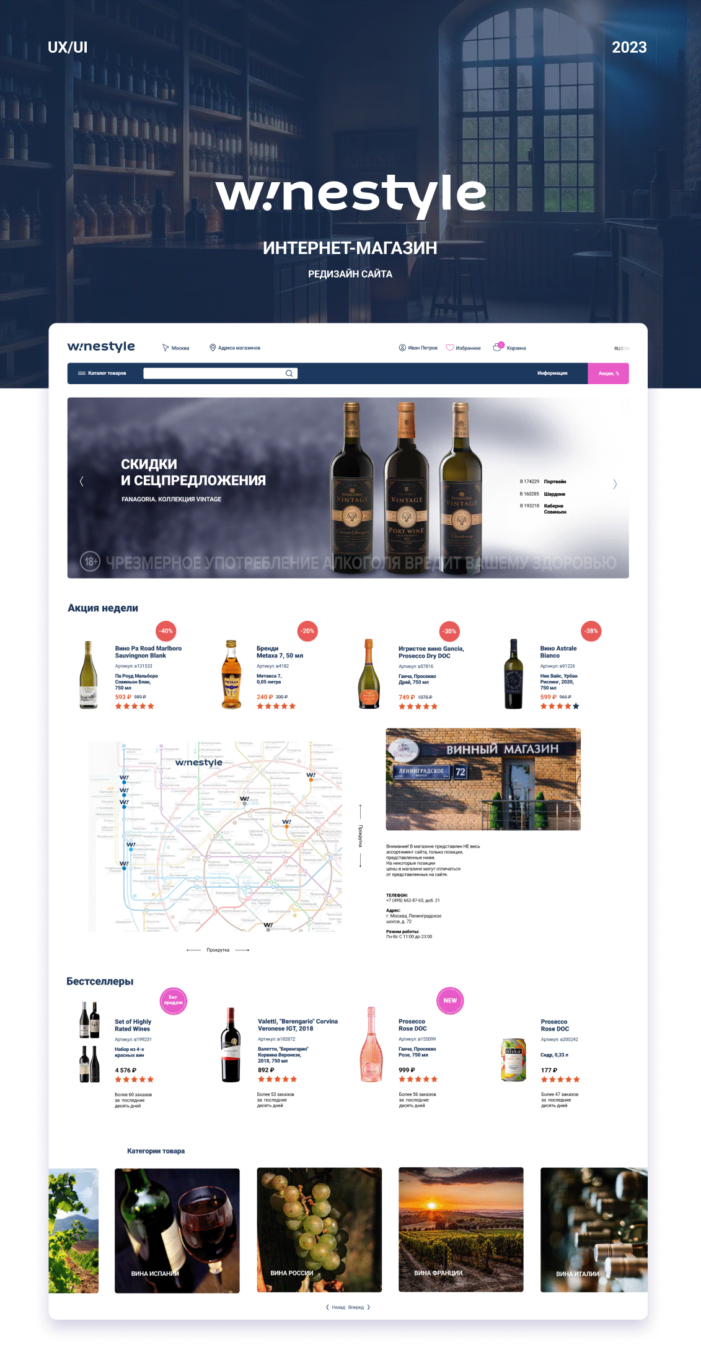Click the Адреса магазинов map pin icon

click(x=213, y=348)
